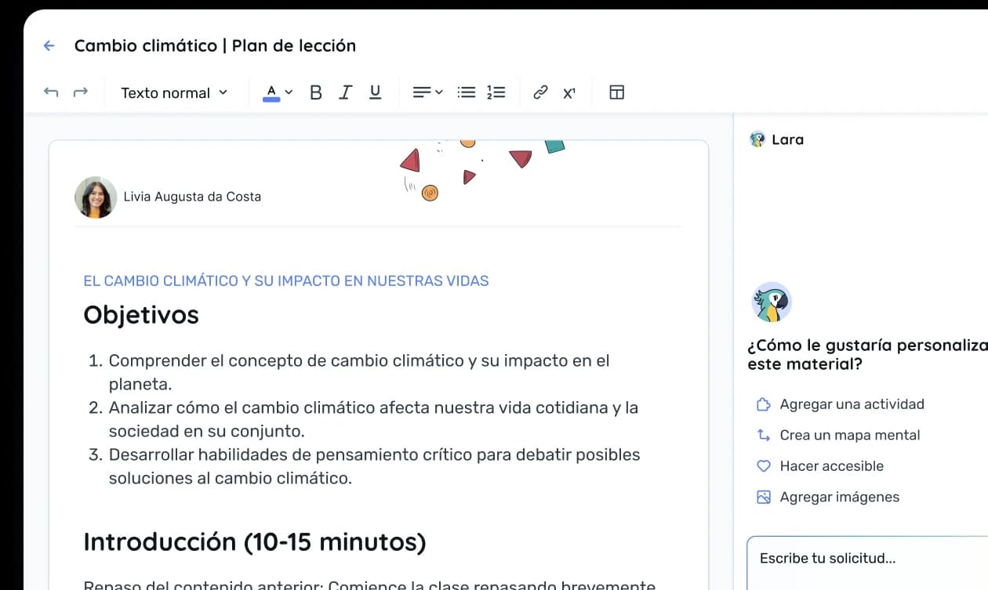Screen dimensions: 988x590
Task: Select Crea un mapa mental suggestion
Action: click(837, 435)
